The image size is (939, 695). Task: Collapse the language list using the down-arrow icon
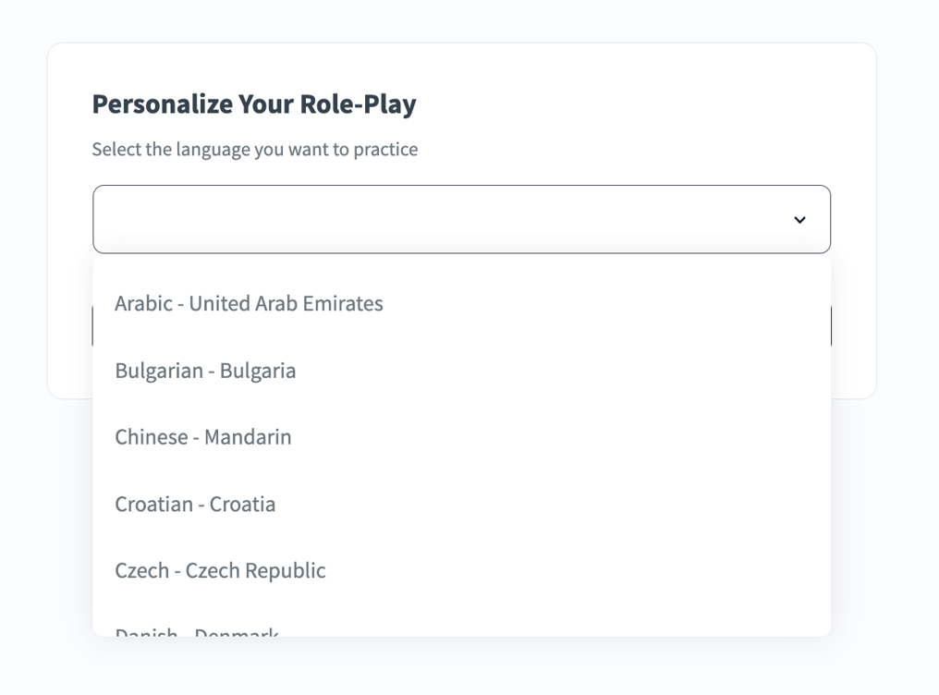point(799,220)
